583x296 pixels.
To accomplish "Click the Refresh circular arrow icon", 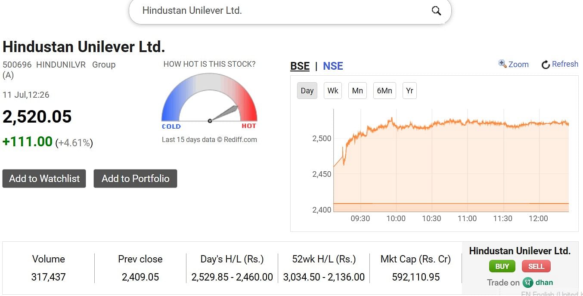I will [546, 65].
